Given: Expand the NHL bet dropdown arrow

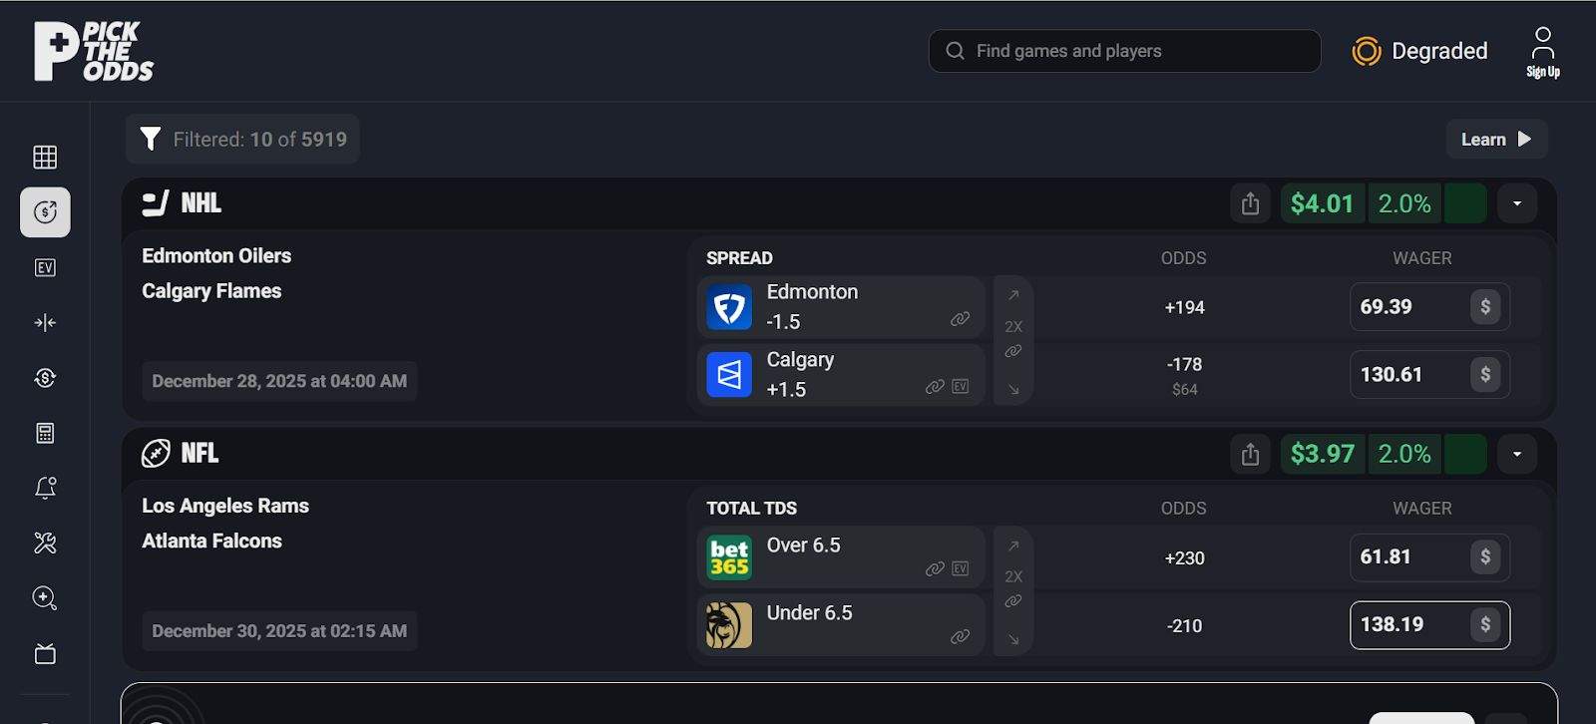Looking at the screenshot, I should pyautogui.click(x=1516, y=203).
